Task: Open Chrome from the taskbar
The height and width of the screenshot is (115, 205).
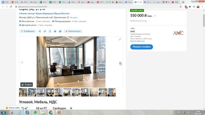Action: point(51,112)
